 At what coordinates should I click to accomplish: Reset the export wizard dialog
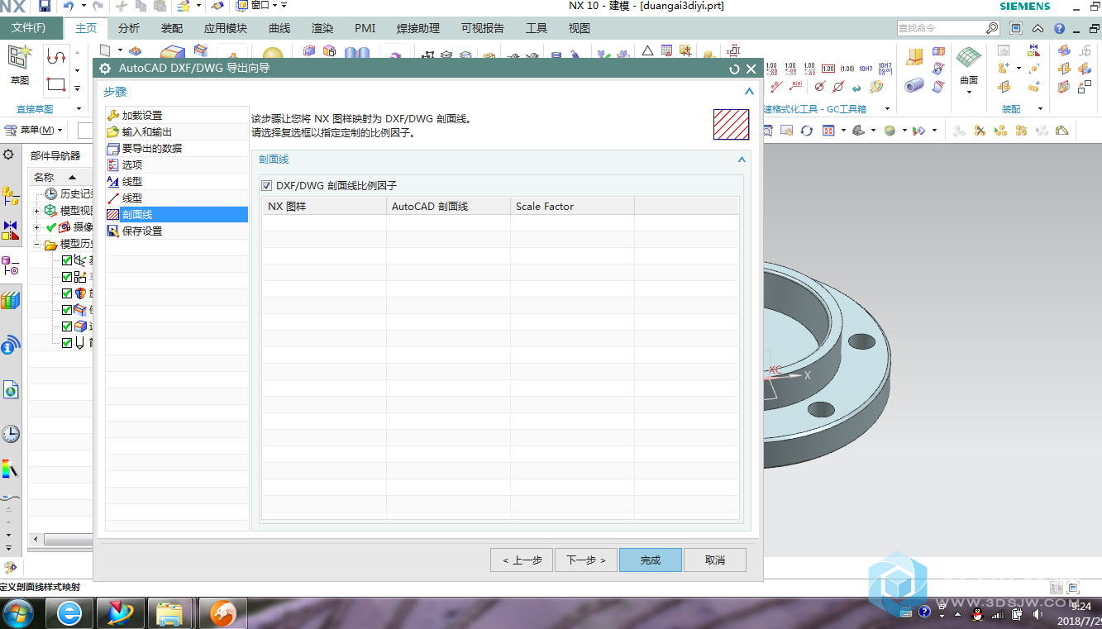pyautogui.click(x=734, y=69)
